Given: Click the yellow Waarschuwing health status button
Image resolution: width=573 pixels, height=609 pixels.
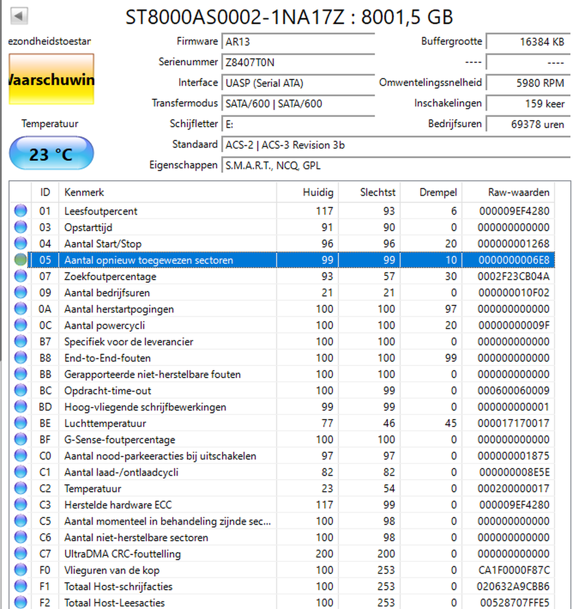Looking at the screenshot, I should [x=51, y=79].
